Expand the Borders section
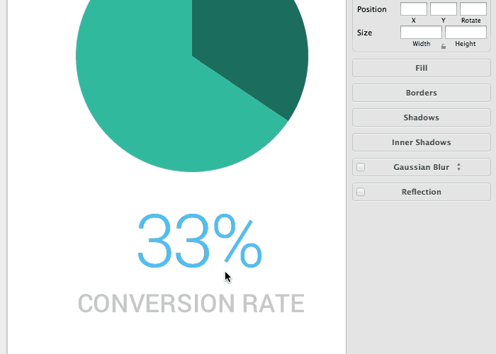The width and height of the screenshot is (496, 354). click(422, 93)
